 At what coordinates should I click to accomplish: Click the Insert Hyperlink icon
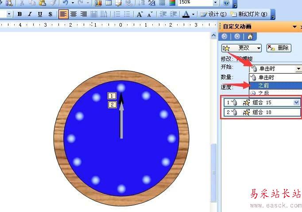click(x=129, y=3)
